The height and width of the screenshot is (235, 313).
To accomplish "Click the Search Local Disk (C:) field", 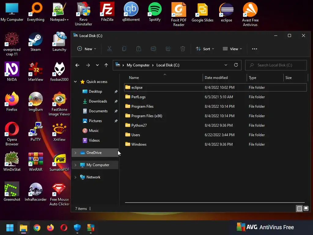I will point(276,65).
